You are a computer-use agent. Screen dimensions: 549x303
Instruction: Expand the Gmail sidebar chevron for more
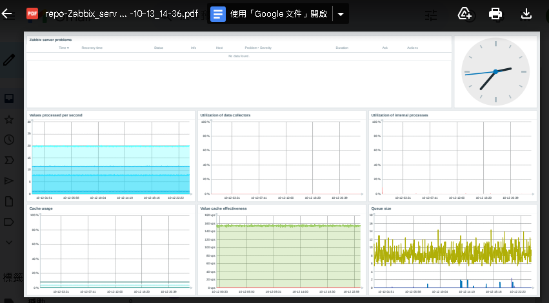(9, 243)
